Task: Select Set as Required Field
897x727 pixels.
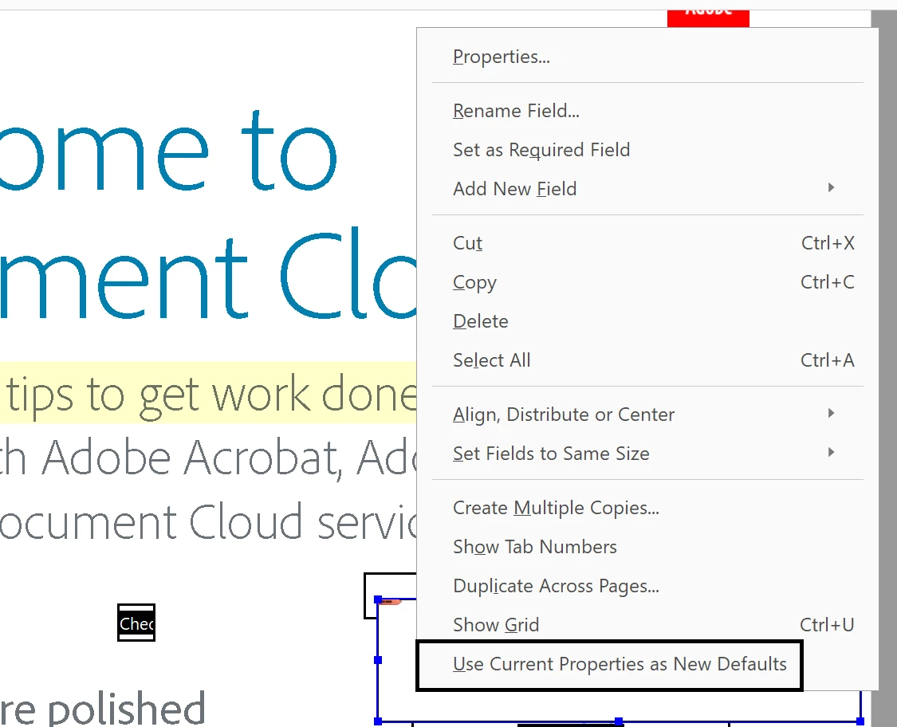Action: [x=647, y=150]
